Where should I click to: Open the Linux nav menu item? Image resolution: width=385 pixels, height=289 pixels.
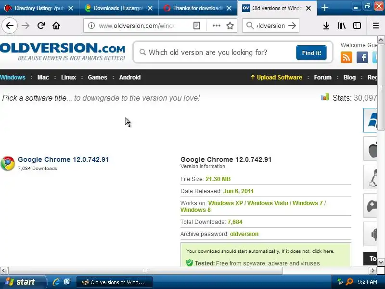(68, 78)
